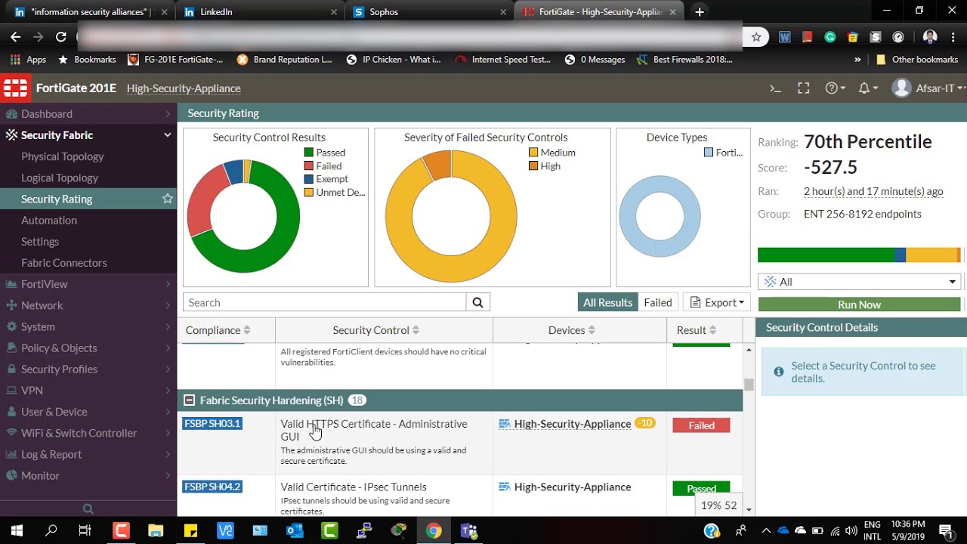Image resolution: width=967 pixels, height=544 pixels.
Task: Expand the Monitor menu
Action: [88, 475]
